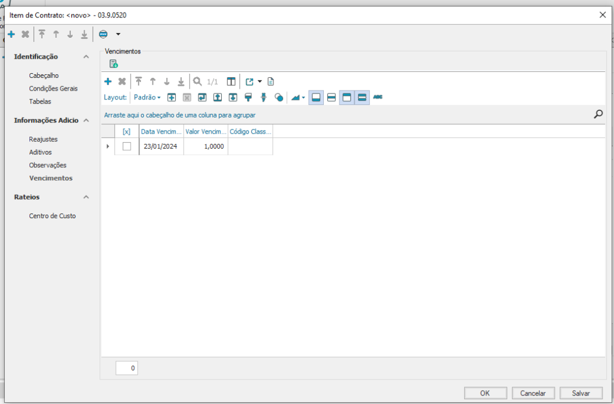Open the Reajustes section in the sidebar
This screenshot has width=614, height=404.
point(43,139)
